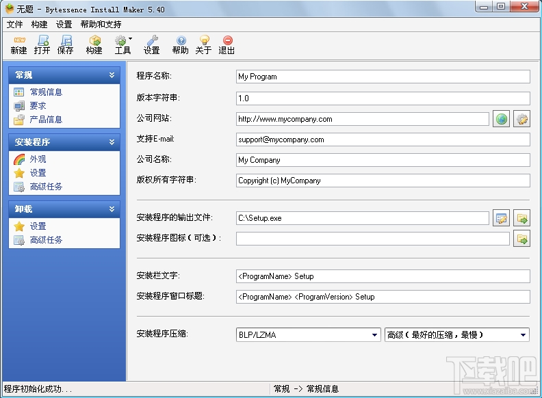
Task: Click the browse folder icon for installer icon
Action: coord(521,239)
